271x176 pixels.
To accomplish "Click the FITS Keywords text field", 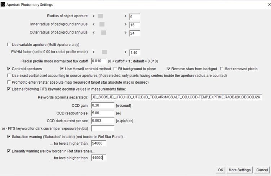I will (x=177, y=97).
